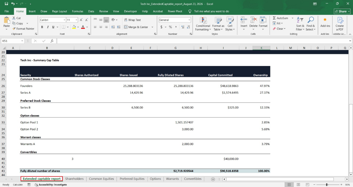Expand the Fill dropdown

coord(282,23)
